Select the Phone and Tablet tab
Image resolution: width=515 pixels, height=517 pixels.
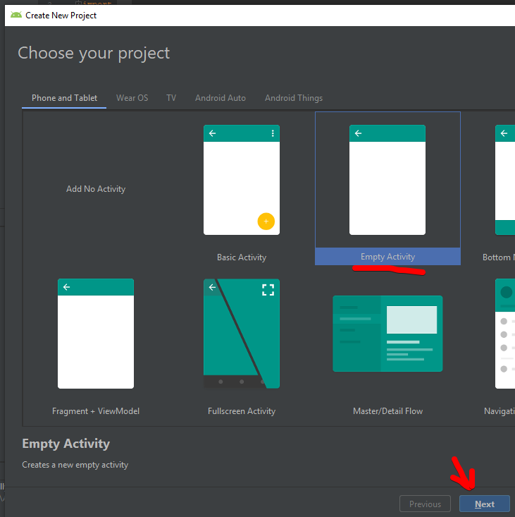point(64,98)
